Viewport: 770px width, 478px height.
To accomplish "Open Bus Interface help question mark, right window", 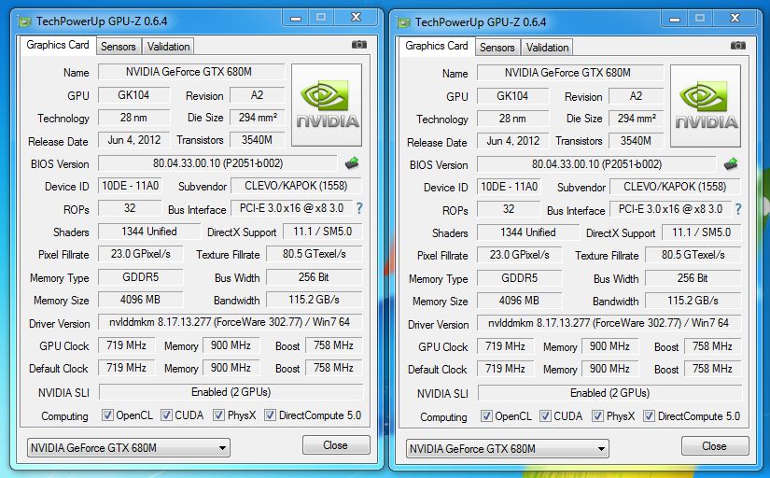I will coord(738,209).
